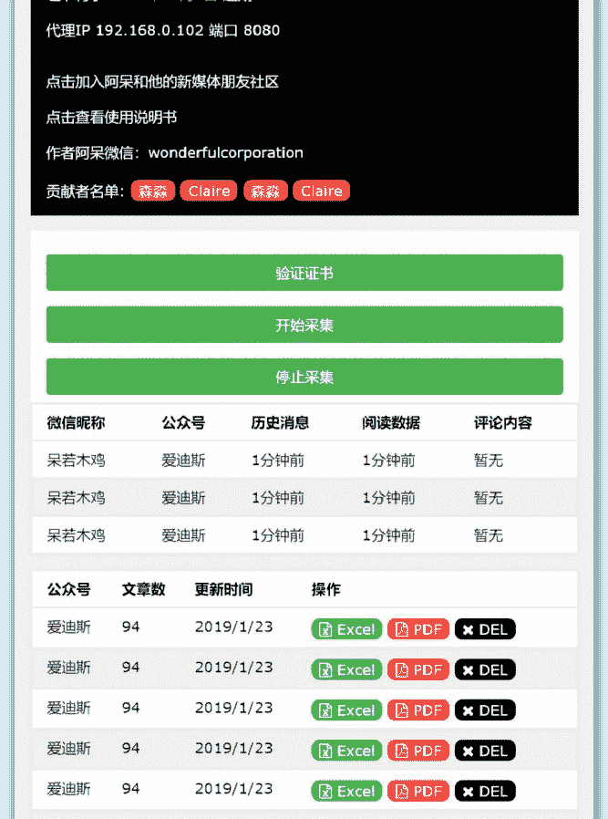The width and height of the screenshot is (608, 819).
Task: Open the 点击查看使用说明书 link
Action: [111, 117]
